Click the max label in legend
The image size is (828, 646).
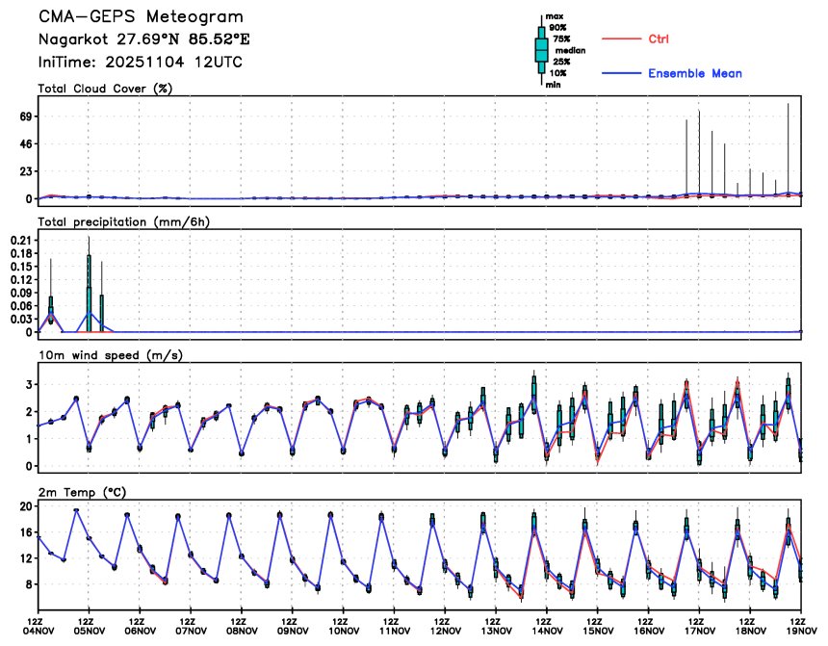tap(555, 16)
